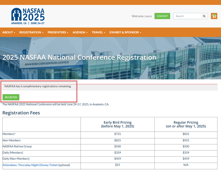Click the Early Bird Pricing column header

click(118, 124)
